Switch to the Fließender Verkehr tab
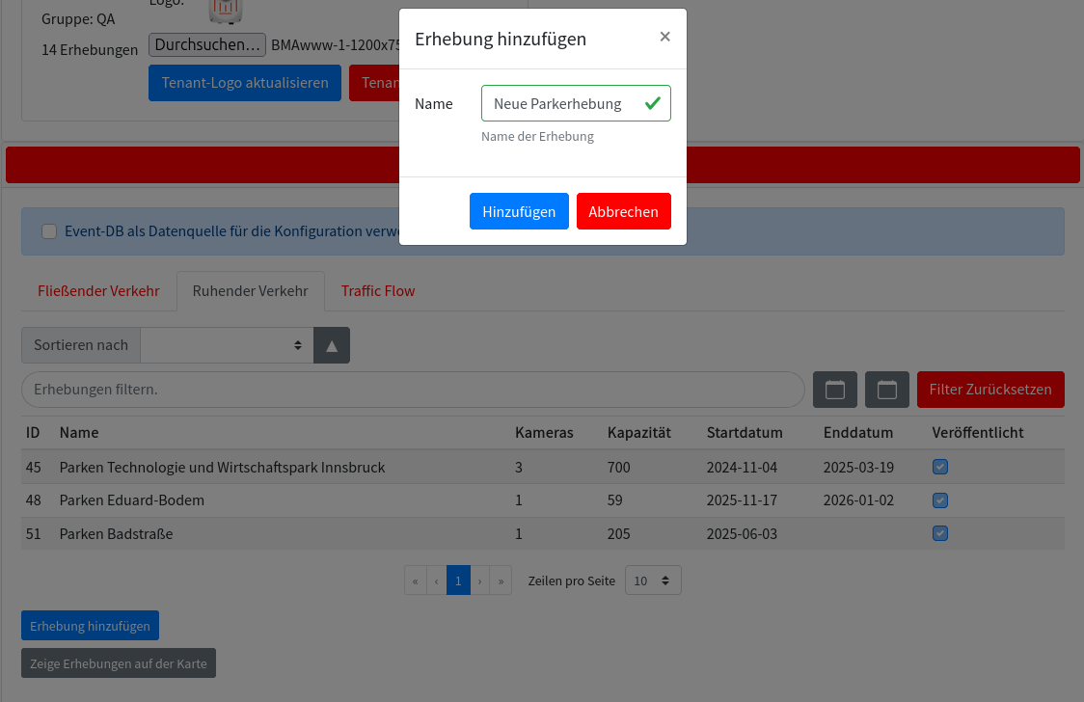The image size is (1084, 702). [99, 291]
